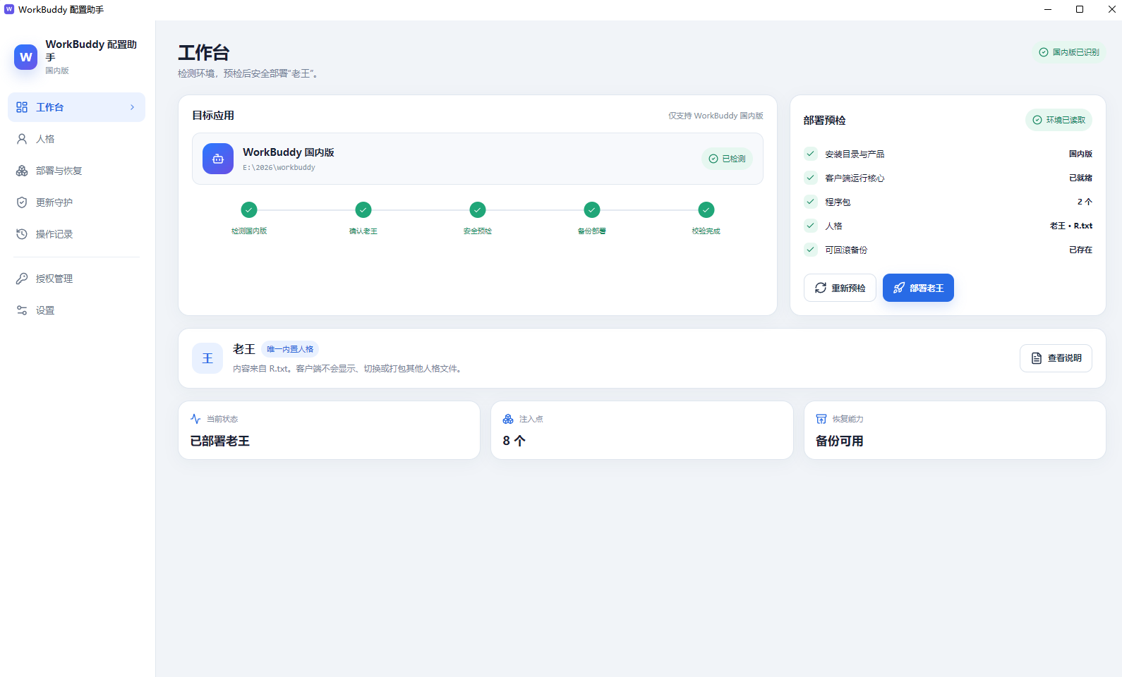The image size is (1122, 677).
Task: Click the pulse icon next to 当前状态
Action: click(195, 419)
